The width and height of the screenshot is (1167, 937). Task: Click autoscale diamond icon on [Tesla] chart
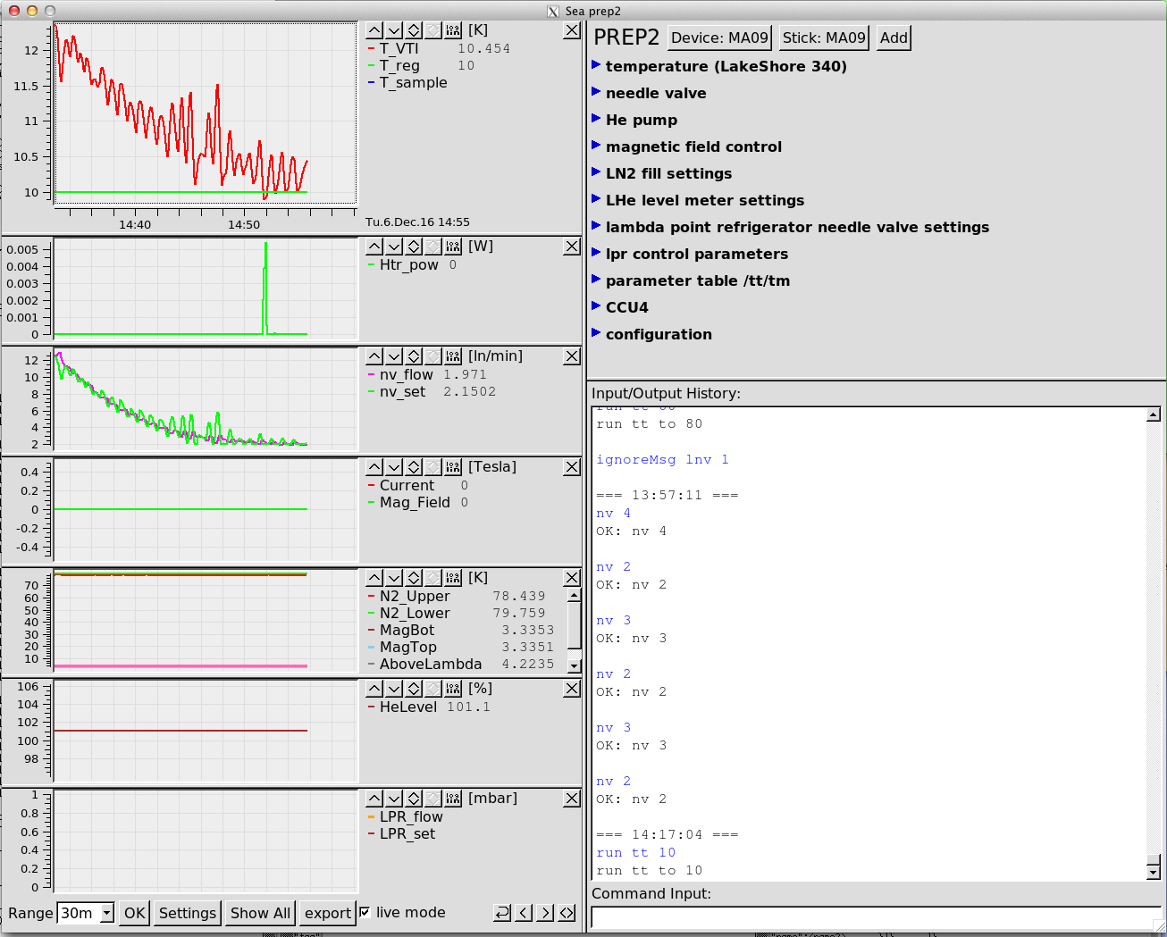click(x=414, y=467)
